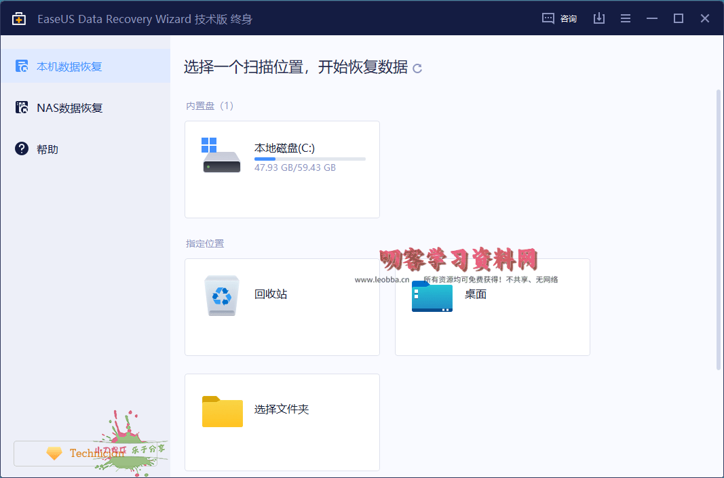This screenshot has width=724, height=478.
Task: Click the desktop folder icon
Action: pyautogui.click(x=432, y=296)
